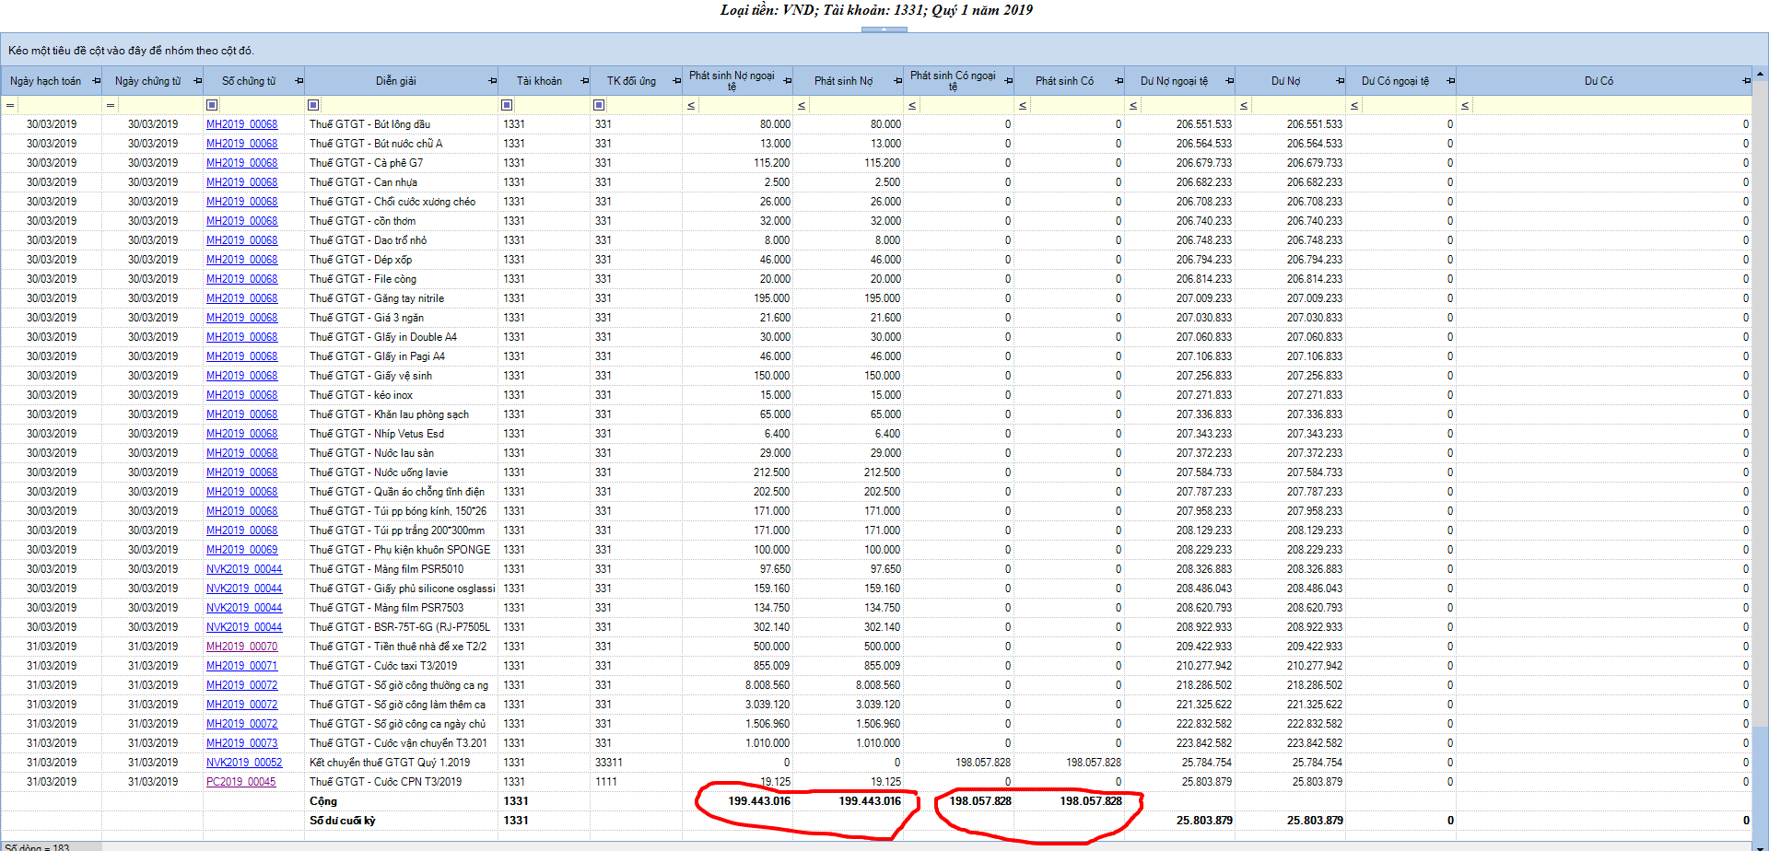Pin the Dư Có ngoại tệ column
Screen dimensions: 1769x851
pyautogui.click(x=1450, y=81)
